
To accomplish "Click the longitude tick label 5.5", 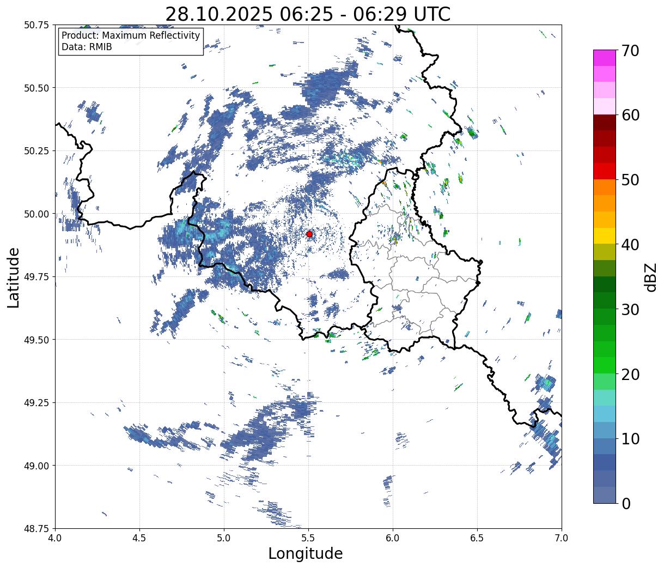I will [308, 538].
